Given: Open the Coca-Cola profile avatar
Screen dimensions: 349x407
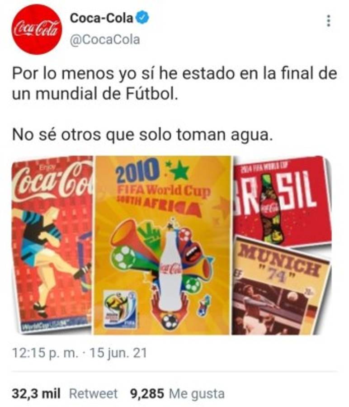Looking at the screenshot, I should click(37, 29).
